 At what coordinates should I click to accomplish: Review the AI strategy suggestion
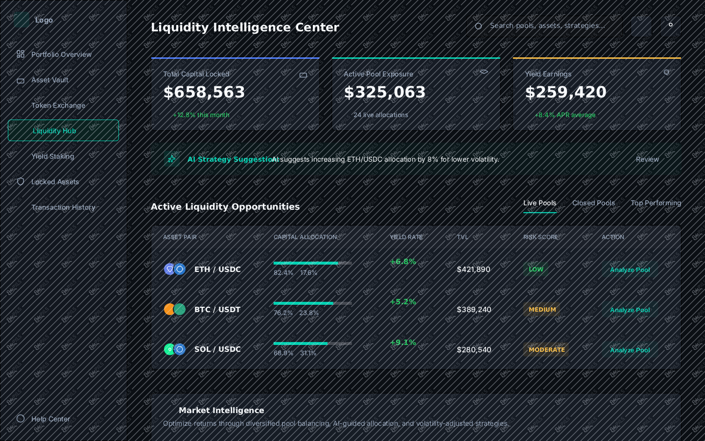pos(647,159)
